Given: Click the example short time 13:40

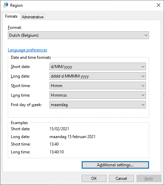Looking at the screenshot, I should click(x=54, y=144).
